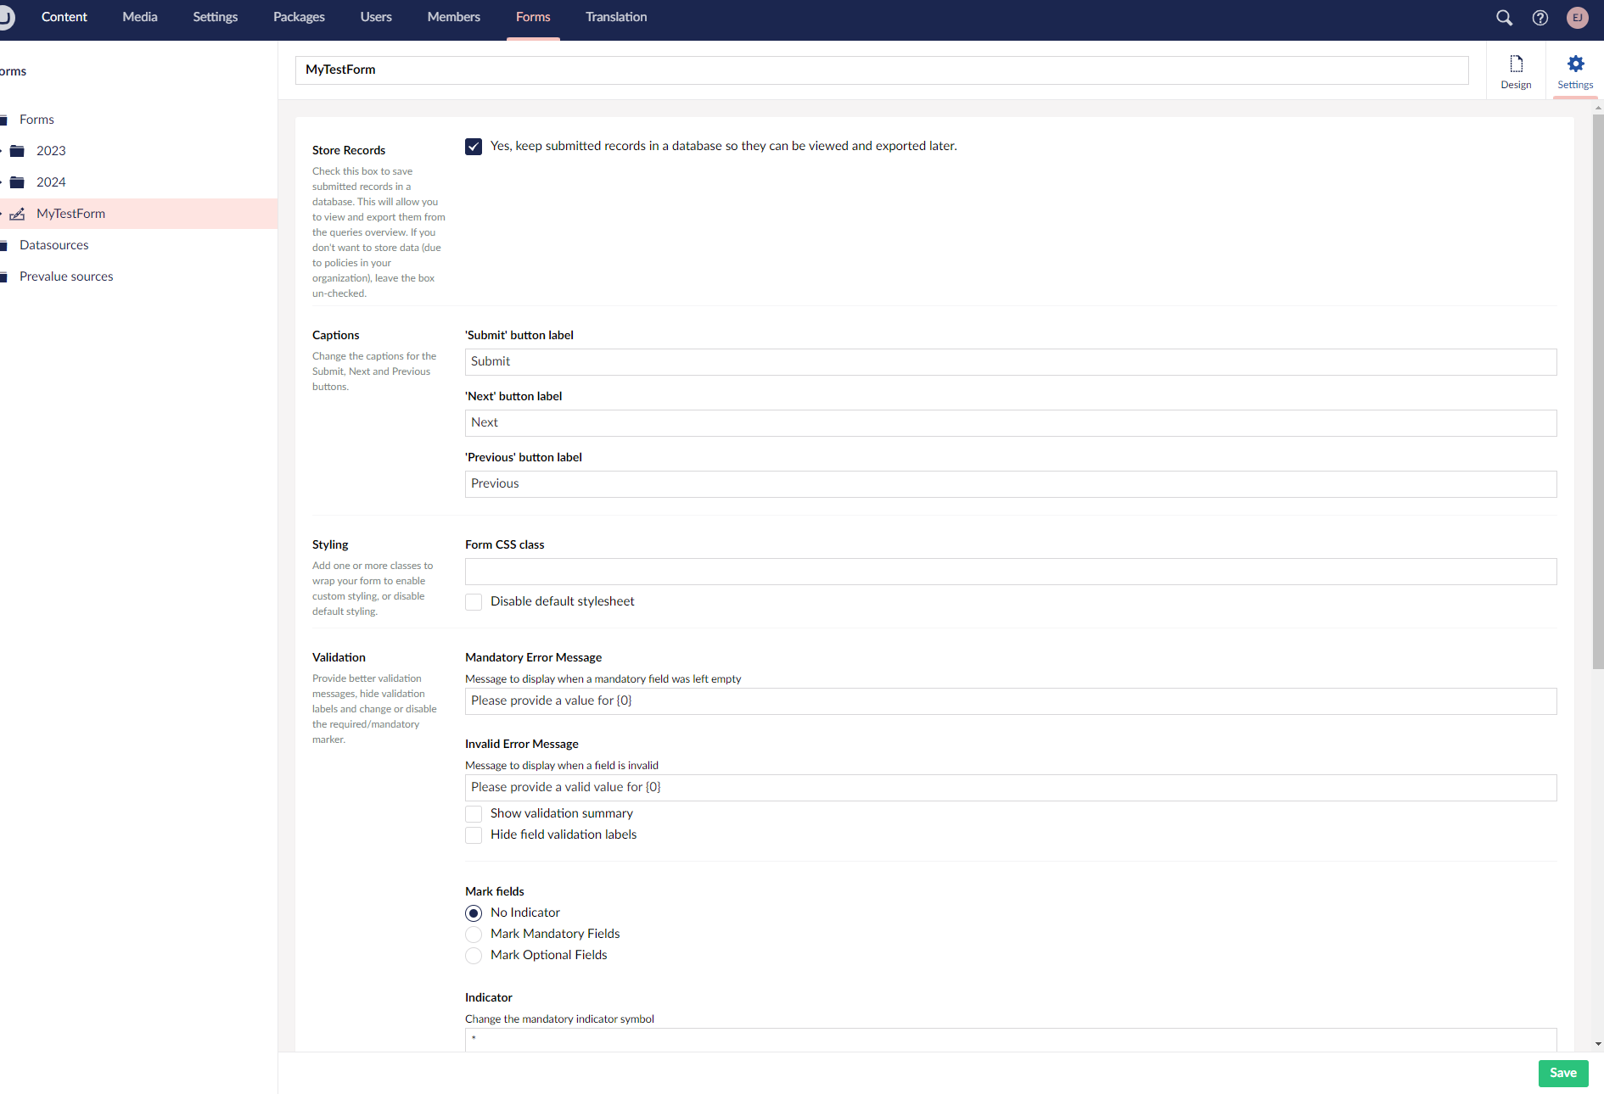1604x1094 pixels.
Task: Open the Media section
Action: click(140, 17)
